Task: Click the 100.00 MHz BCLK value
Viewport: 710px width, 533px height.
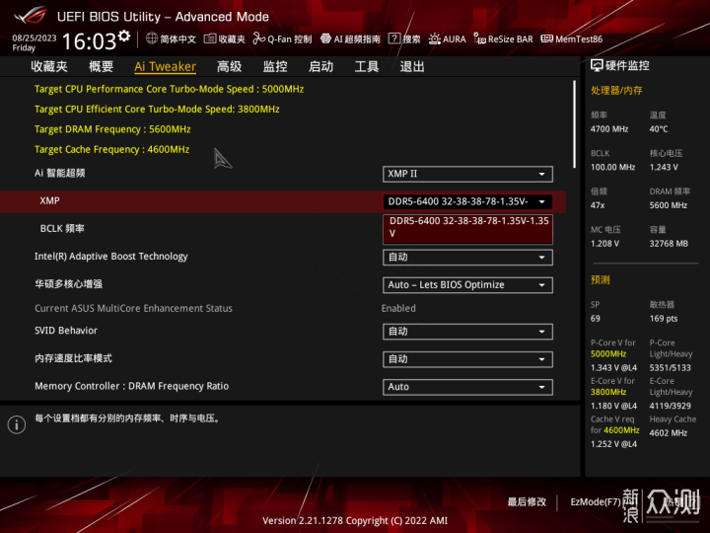Action: pos(613,167)
